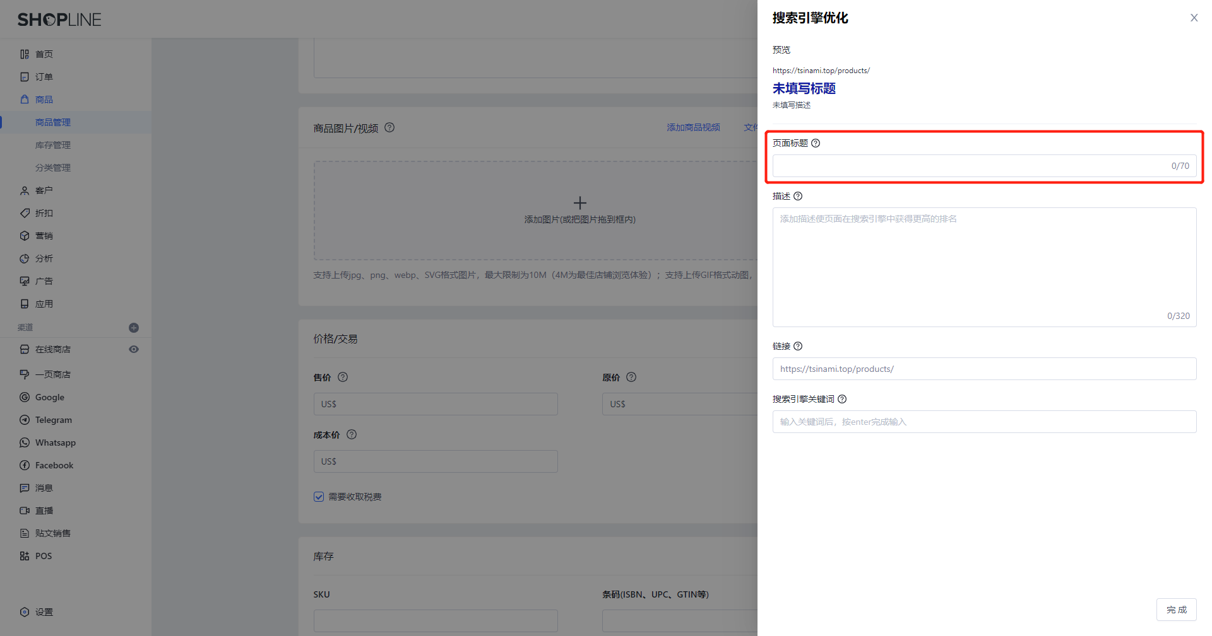Open the 设置 settings page
The width and height of the screenshot is (1212, 636).
pyautogui.click(x=44, y=612)
